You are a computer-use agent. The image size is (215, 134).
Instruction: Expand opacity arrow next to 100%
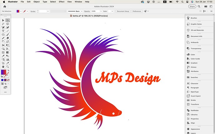(101, 11)
